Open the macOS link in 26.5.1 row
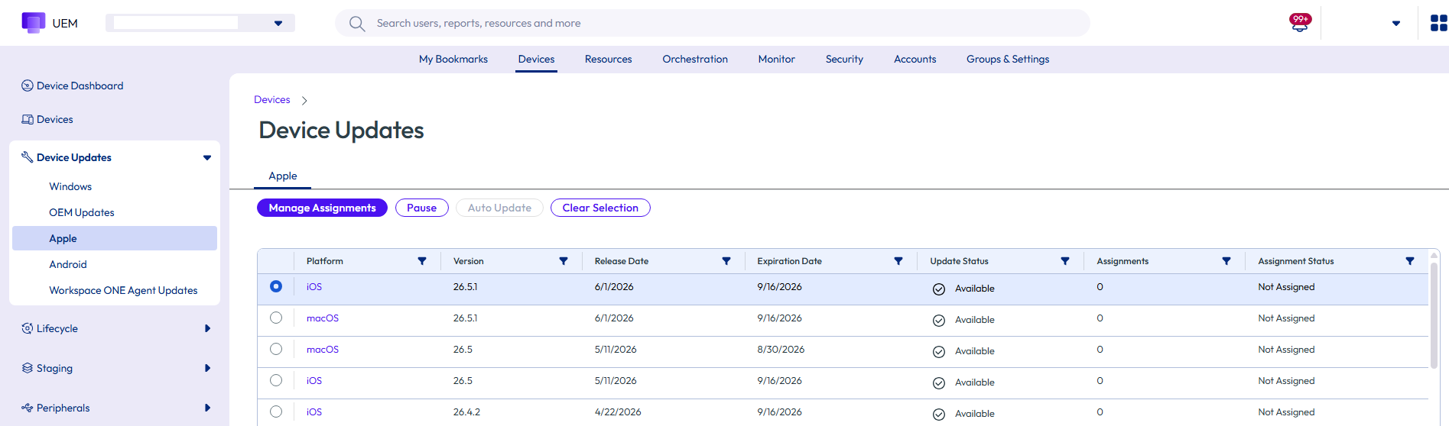The image size is (1449, 426). (x=323, y=318)
